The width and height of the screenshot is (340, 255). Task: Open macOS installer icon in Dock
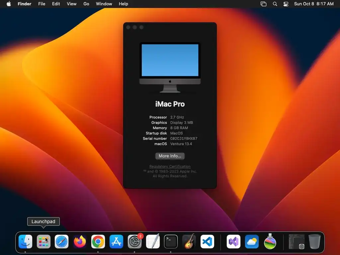(270, 241)
